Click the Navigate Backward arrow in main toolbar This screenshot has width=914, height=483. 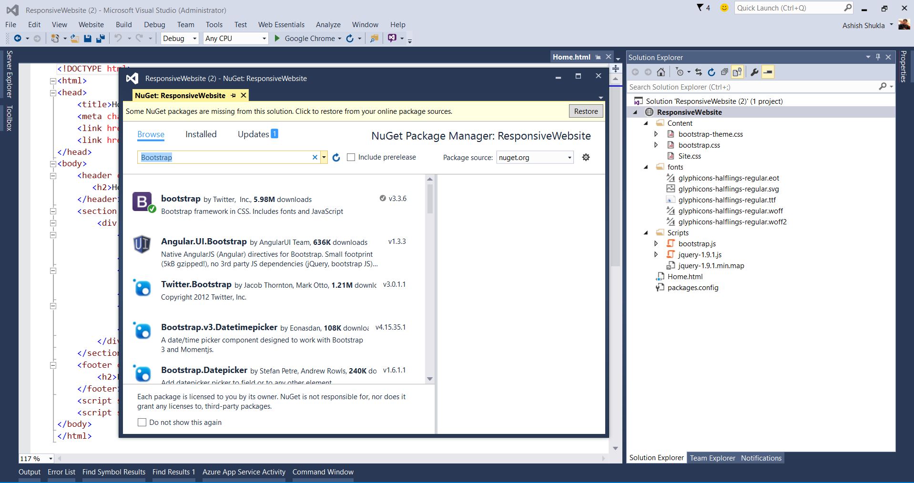[18, 39]
